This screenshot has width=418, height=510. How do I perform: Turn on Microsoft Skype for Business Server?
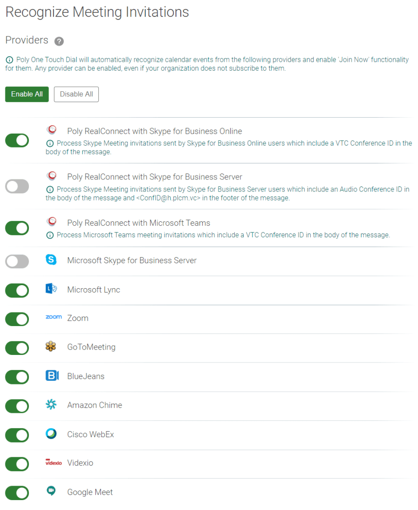pos(17,261)
